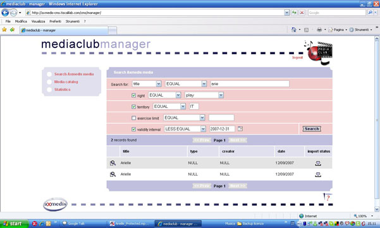This screenshot has width=380, height=228.
Task: Click the Refresh page icon
Action: click(294, 13)
